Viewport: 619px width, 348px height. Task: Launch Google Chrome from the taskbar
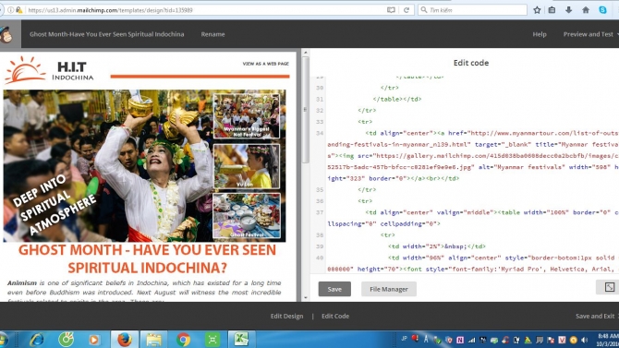183,340
